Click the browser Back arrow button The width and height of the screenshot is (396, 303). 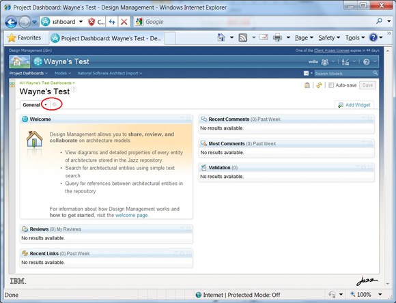[11, 23]
